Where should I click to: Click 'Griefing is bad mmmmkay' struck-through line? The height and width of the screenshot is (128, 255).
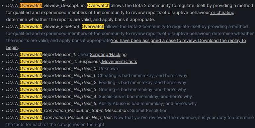coord(142,89)
